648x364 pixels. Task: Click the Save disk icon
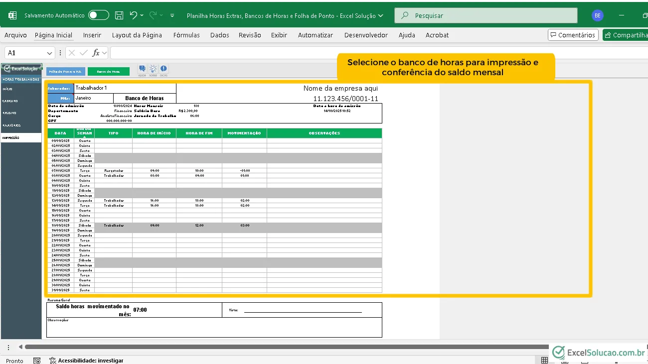click(x=119, y=15)
